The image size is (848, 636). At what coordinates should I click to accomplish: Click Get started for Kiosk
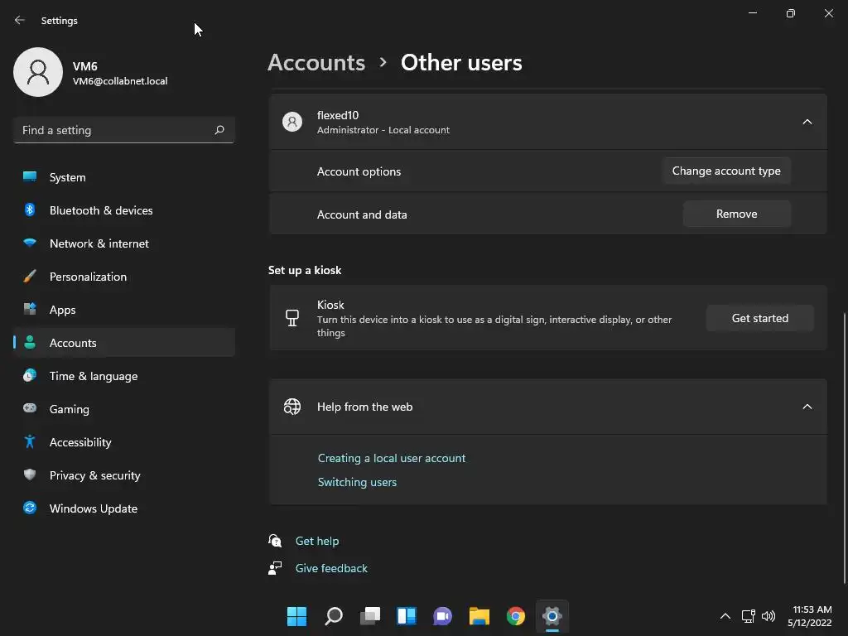760,318
